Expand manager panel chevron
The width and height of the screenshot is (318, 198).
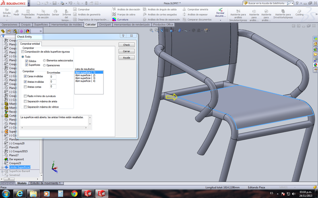41,31
